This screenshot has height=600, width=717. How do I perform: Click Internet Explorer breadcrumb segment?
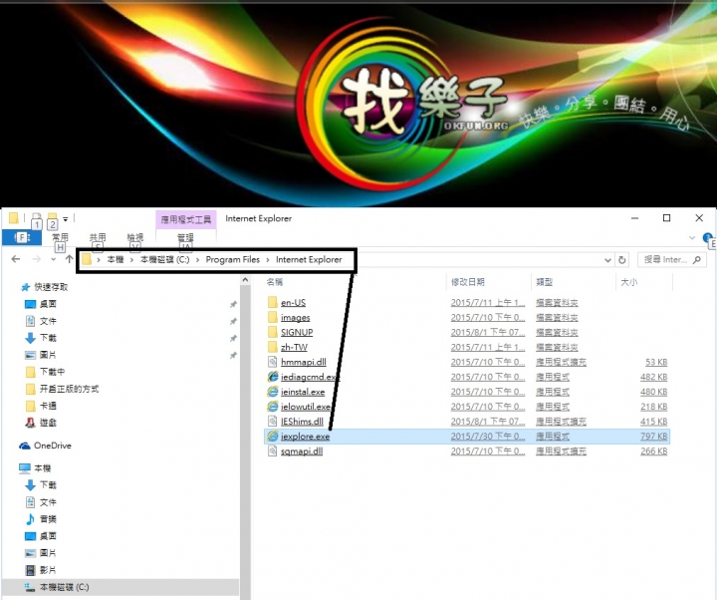pyautogui.click(x=309, y=259)
